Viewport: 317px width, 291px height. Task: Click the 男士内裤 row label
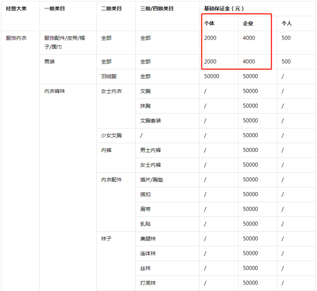click(x=151, y=150)
